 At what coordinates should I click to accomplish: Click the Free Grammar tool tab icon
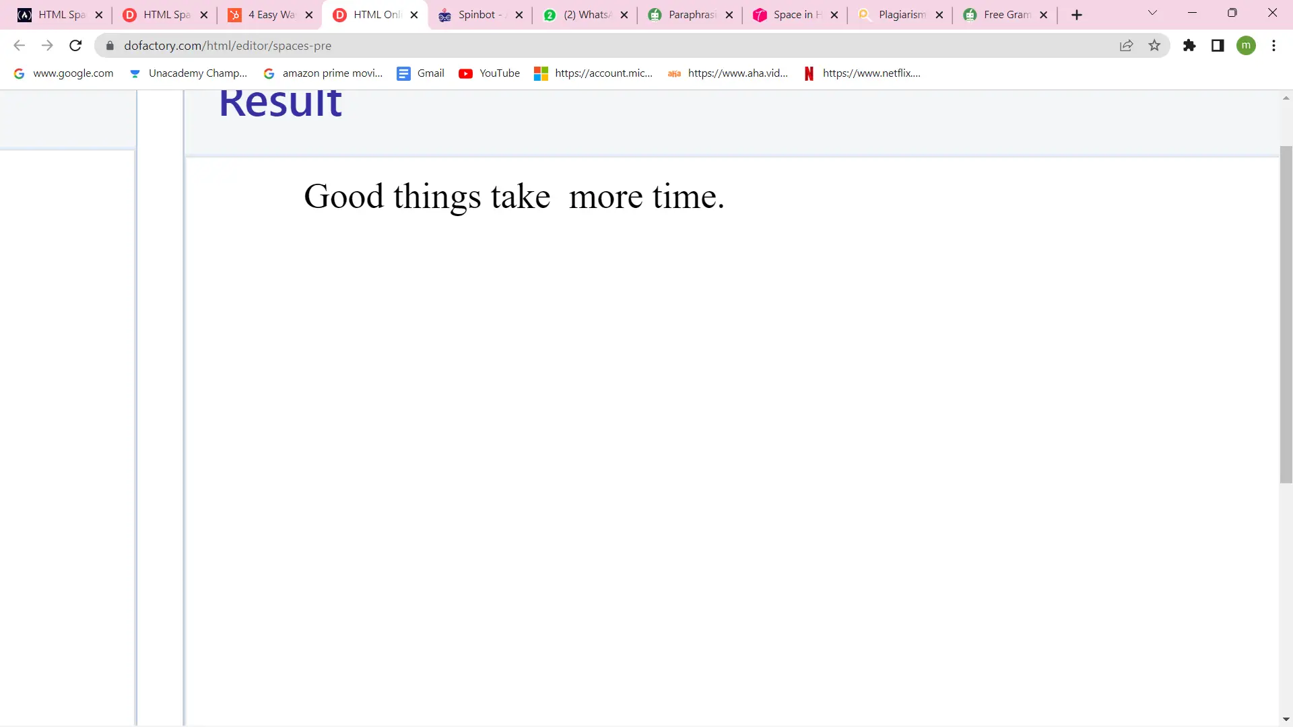coord(970,14)
